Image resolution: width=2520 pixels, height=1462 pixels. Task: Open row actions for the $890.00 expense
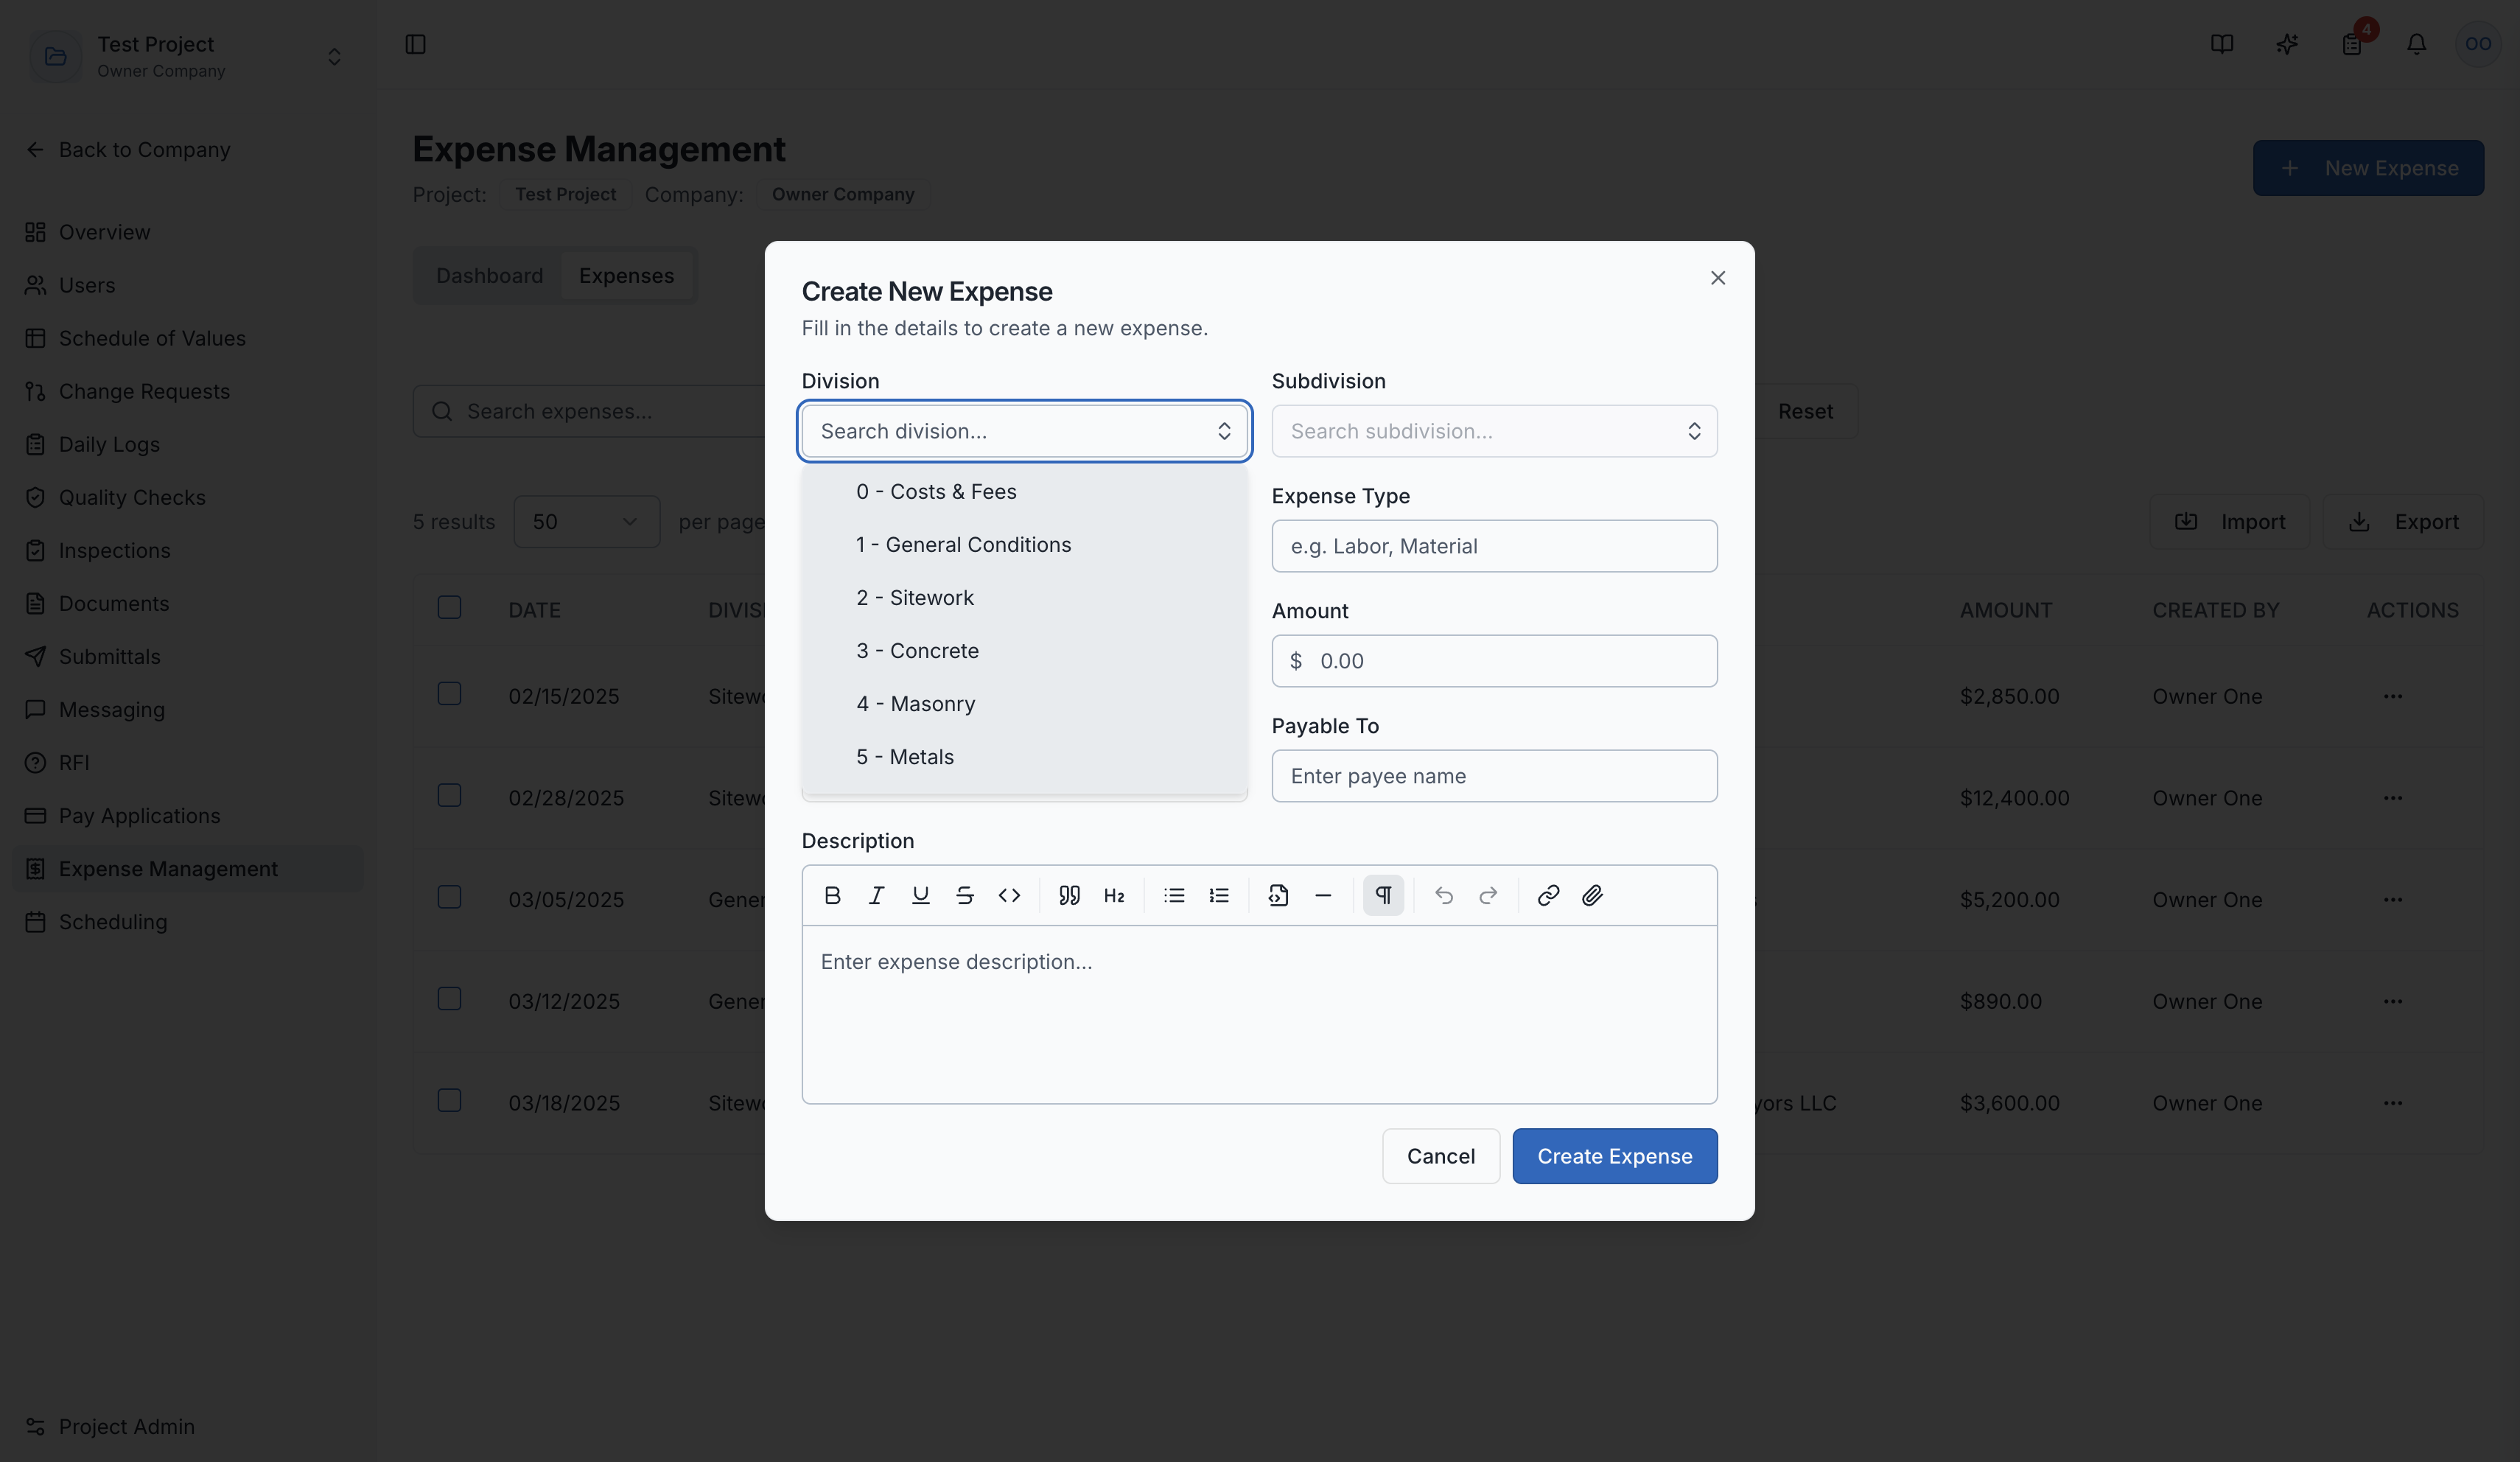2392,1001
